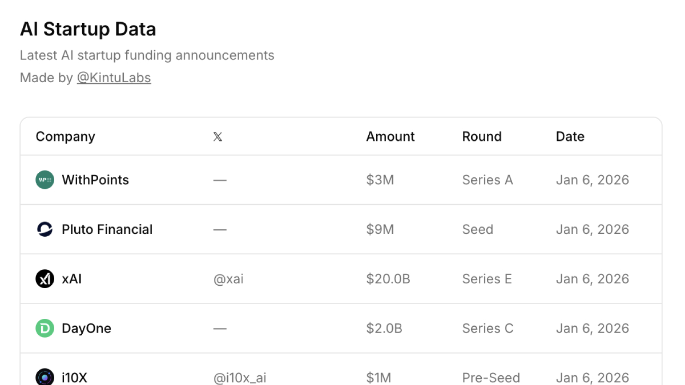Click the Amount column header

click(x=390, y=137)
